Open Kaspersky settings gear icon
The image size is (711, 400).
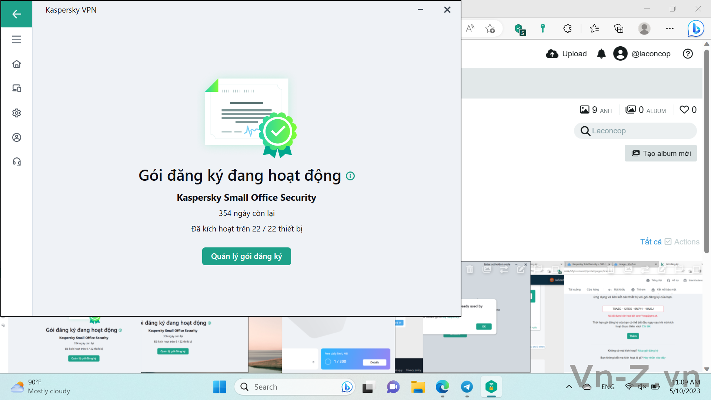[x=17, y=113]
